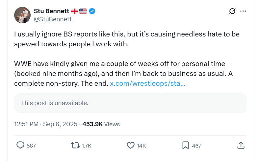Click the share upload arrow icon

(x=241, y=145)
